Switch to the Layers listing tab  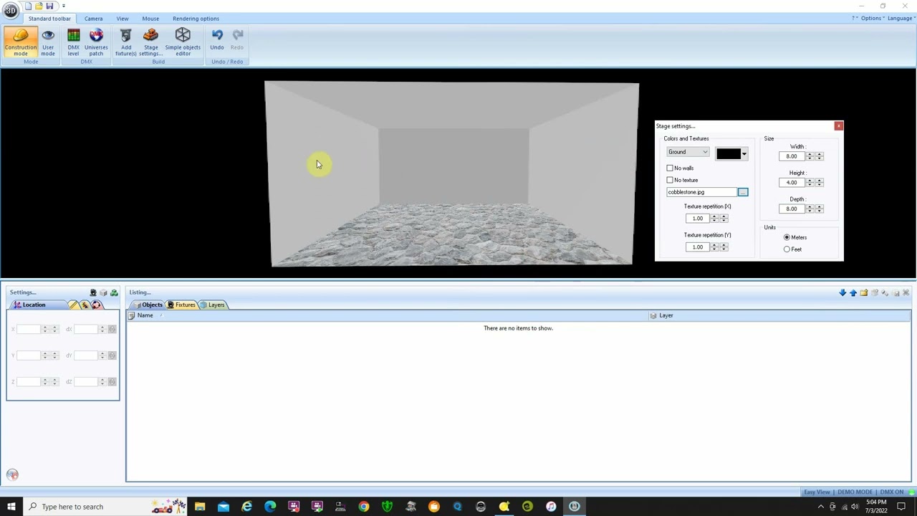point(213,305)
